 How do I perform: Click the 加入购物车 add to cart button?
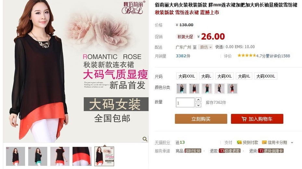(257, 119)
